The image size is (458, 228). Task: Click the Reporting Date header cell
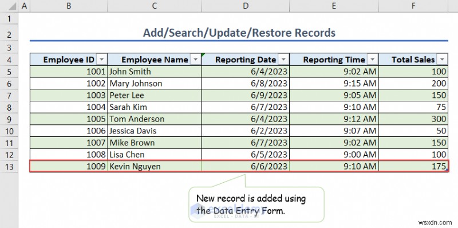pos(246,60)
